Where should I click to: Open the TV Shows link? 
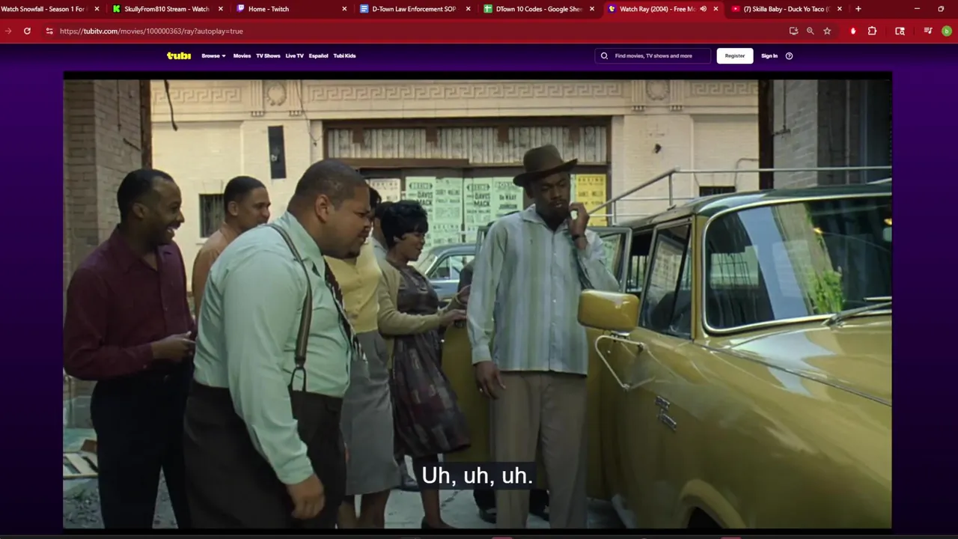[268, 55]
